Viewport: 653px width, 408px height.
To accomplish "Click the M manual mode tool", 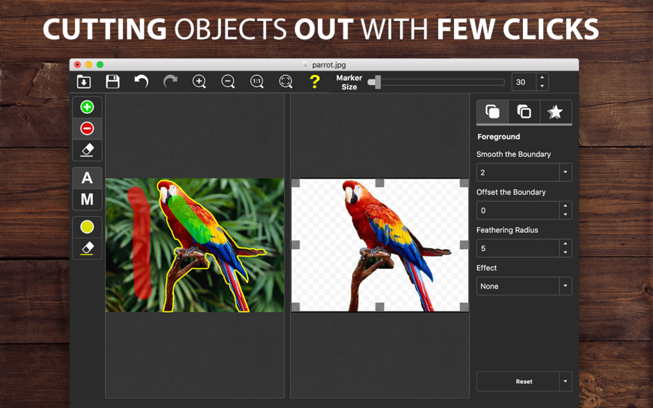I will [x=86, y=199].
